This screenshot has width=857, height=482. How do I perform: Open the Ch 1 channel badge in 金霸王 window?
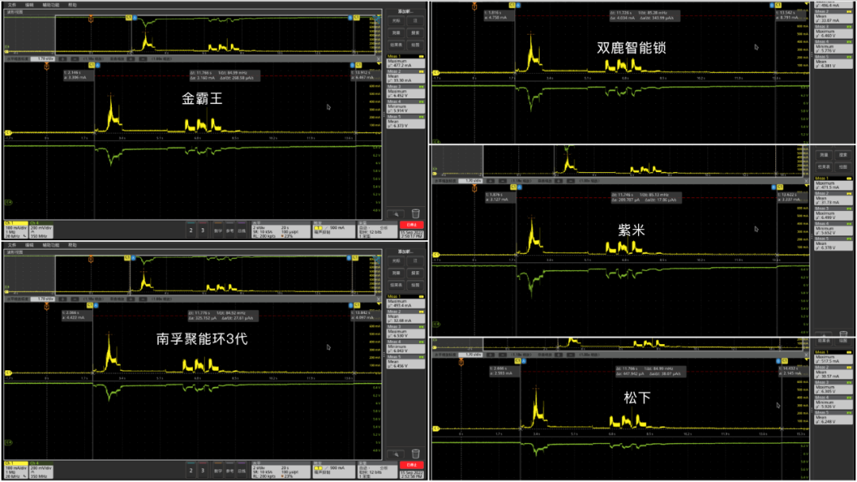coord(16,230)
